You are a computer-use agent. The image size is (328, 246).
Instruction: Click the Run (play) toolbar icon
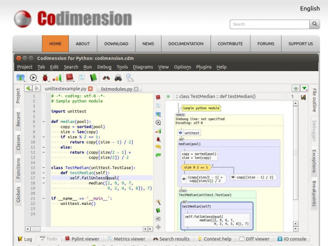click(33, 78)
